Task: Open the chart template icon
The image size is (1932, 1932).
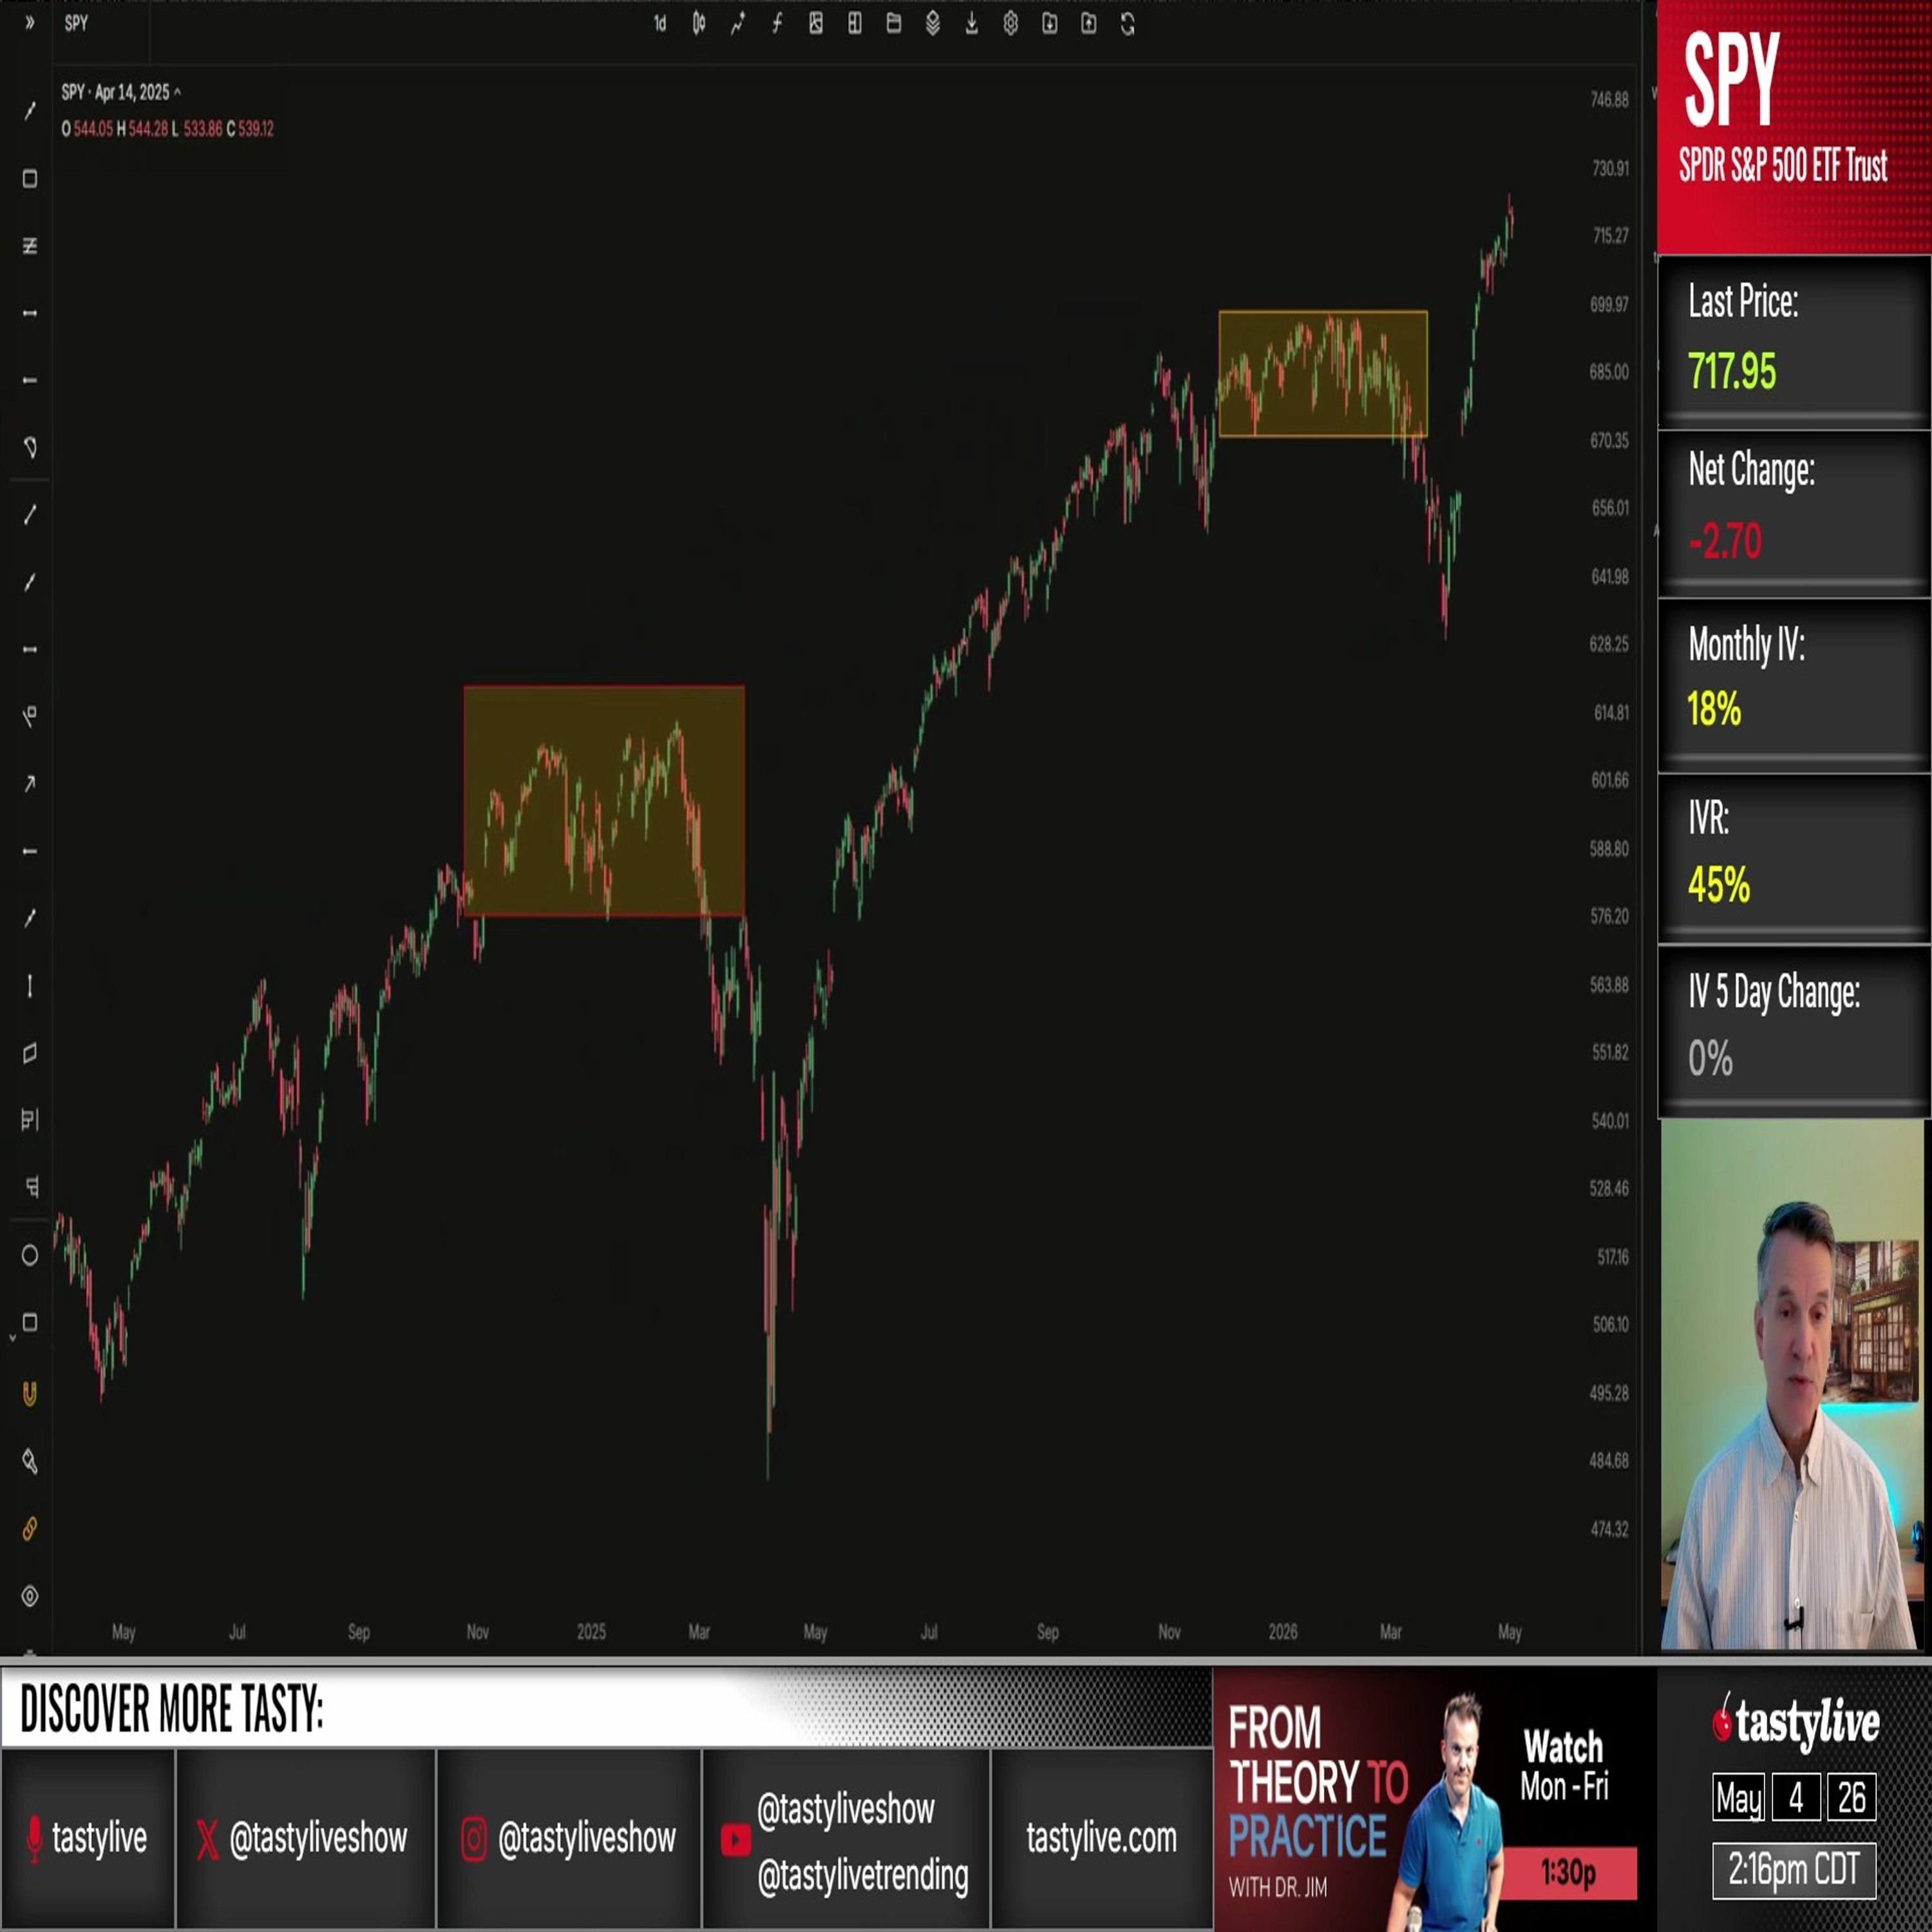Action: [816, 24]
